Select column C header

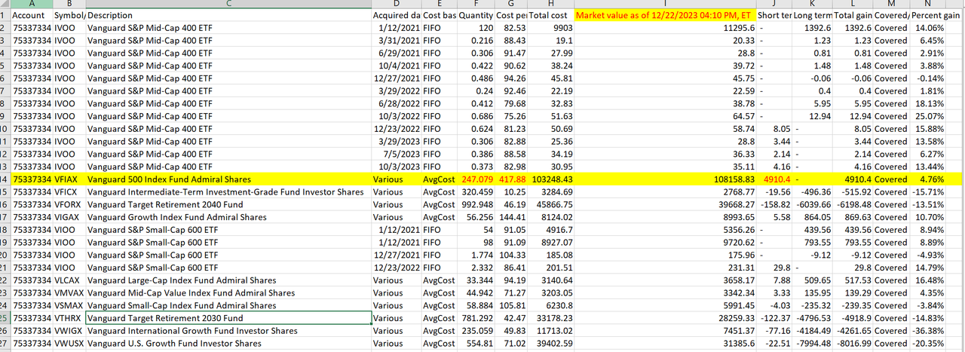pyautogui.click(x=228, y=4)
